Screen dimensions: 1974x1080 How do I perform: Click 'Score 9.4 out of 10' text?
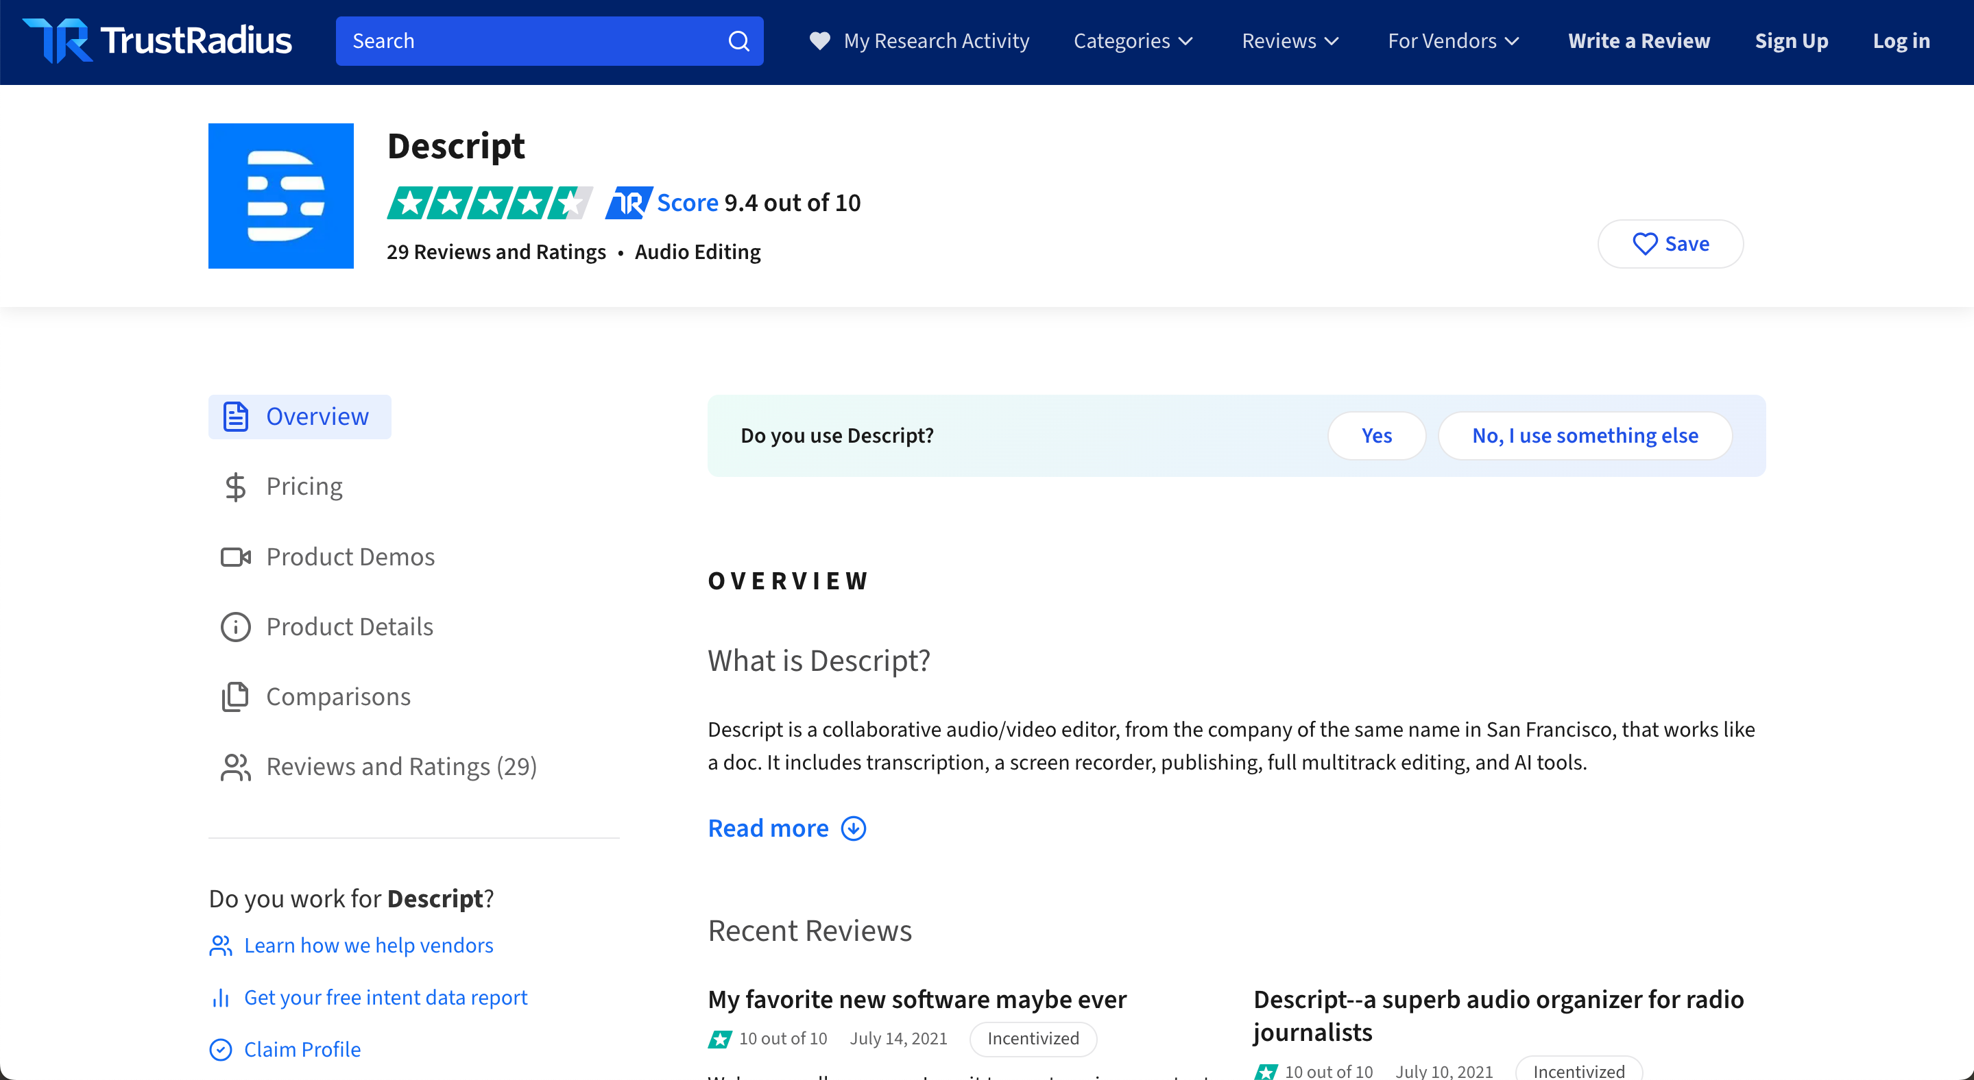[x=758, y=203]
